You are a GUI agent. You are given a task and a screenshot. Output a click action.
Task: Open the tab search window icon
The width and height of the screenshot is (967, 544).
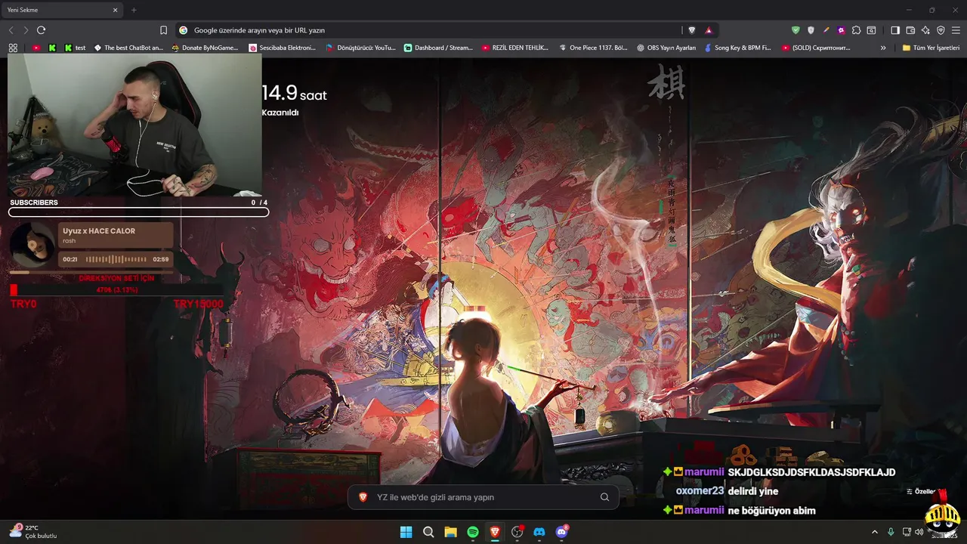coord(871,30)
